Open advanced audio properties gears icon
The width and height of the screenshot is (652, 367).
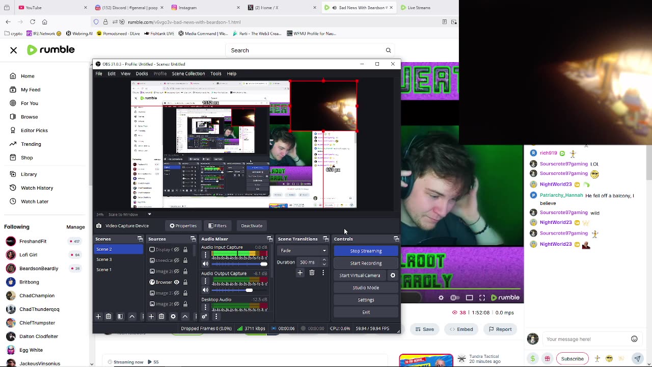pyautogui.click(x=204, y=317)
